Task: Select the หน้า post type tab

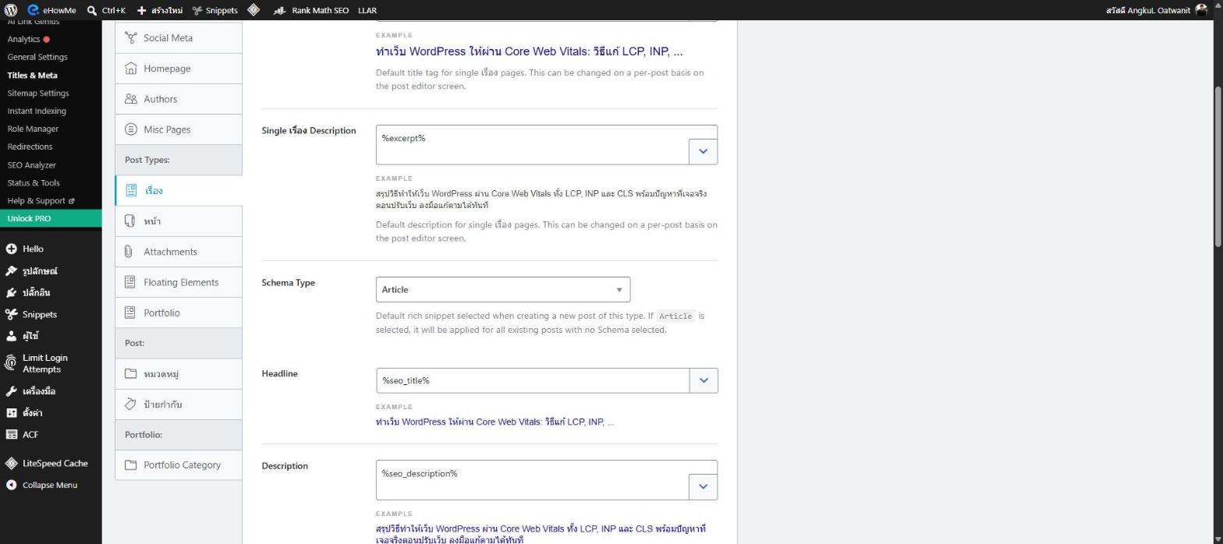Action: [x=179, y=221]
